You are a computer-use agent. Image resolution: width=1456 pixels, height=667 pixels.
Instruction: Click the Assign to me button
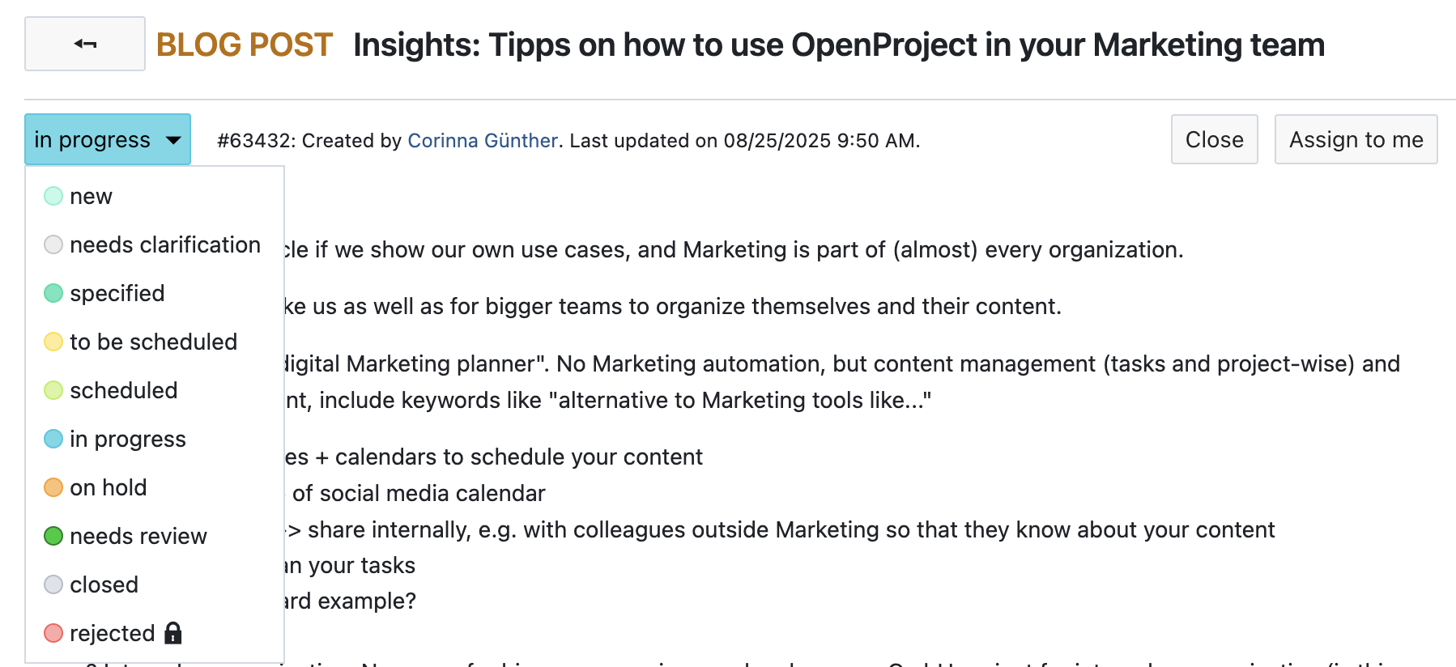coord(1356,138)
